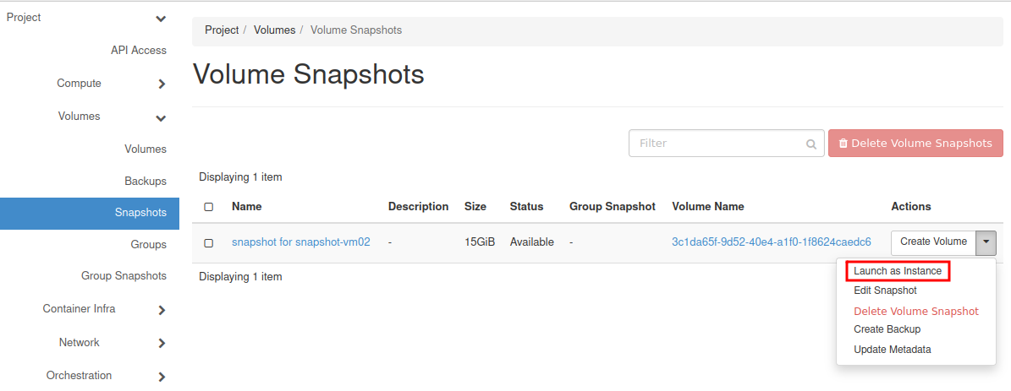Image resolution: width=1011 pixels, height=391 pixels.
Task: Open the snapshot for snapshot-vm02 link
Action: coord(300,242)
